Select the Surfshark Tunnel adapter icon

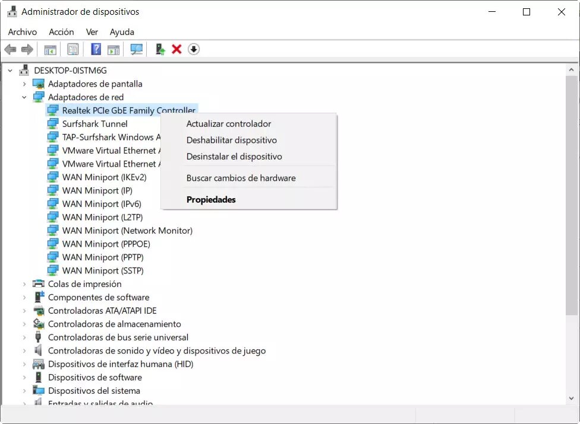click(x=53, y=124)
